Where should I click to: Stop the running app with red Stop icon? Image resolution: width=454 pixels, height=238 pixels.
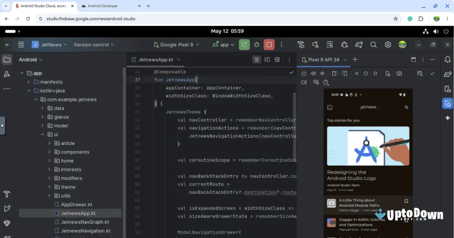(269, 44)
